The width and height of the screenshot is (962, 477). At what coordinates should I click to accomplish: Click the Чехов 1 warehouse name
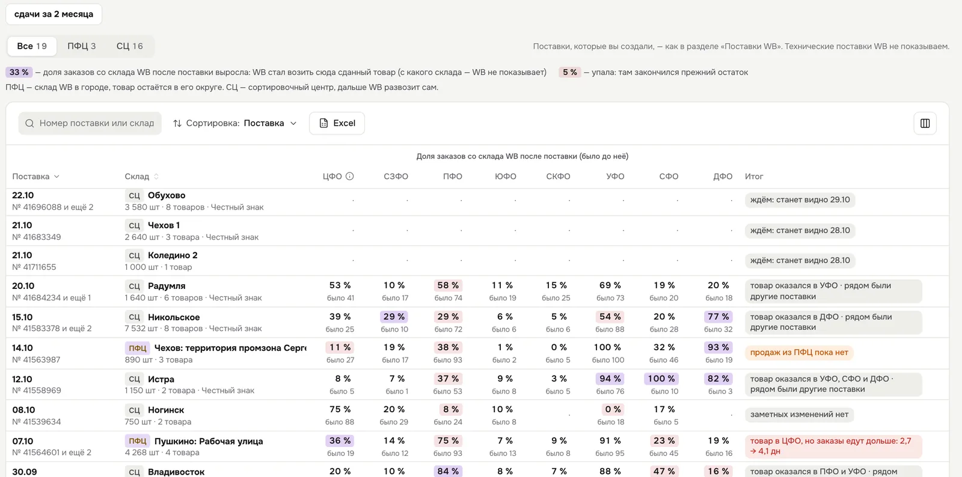(x=164, y=225)
